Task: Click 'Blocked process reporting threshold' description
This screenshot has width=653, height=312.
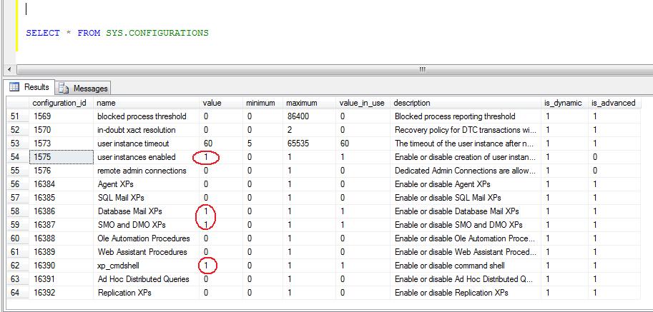Action: point(466,116)
